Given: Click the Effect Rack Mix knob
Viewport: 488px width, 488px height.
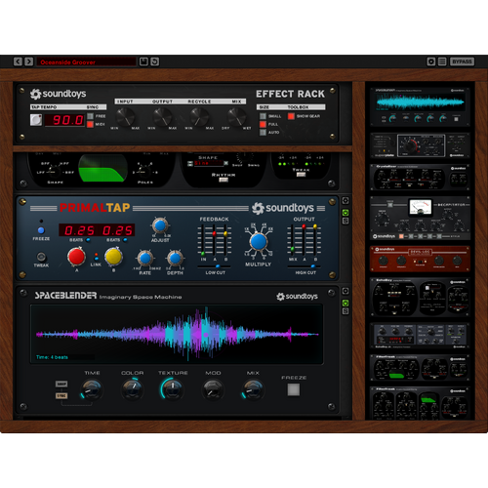Looking at the screenshot, I should tap(236, 117).
